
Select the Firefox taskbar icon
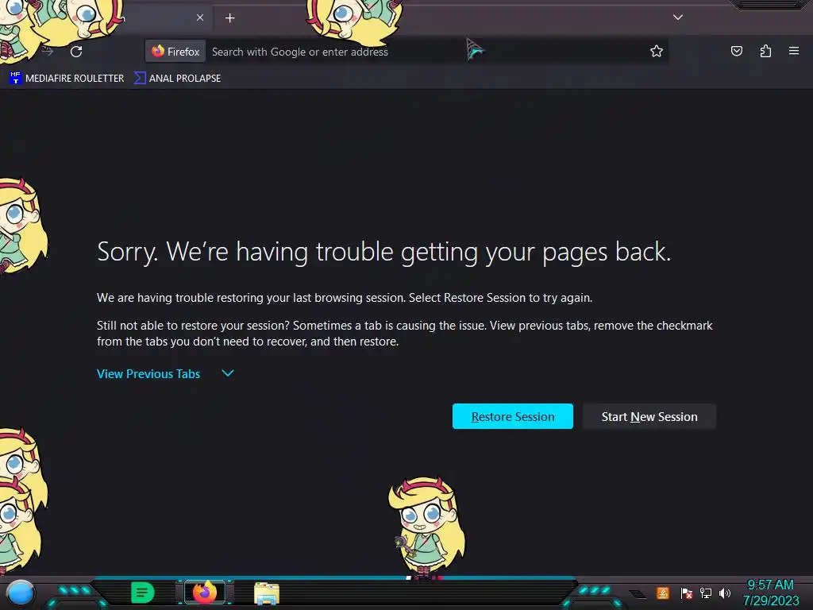(x=205, y=593)
